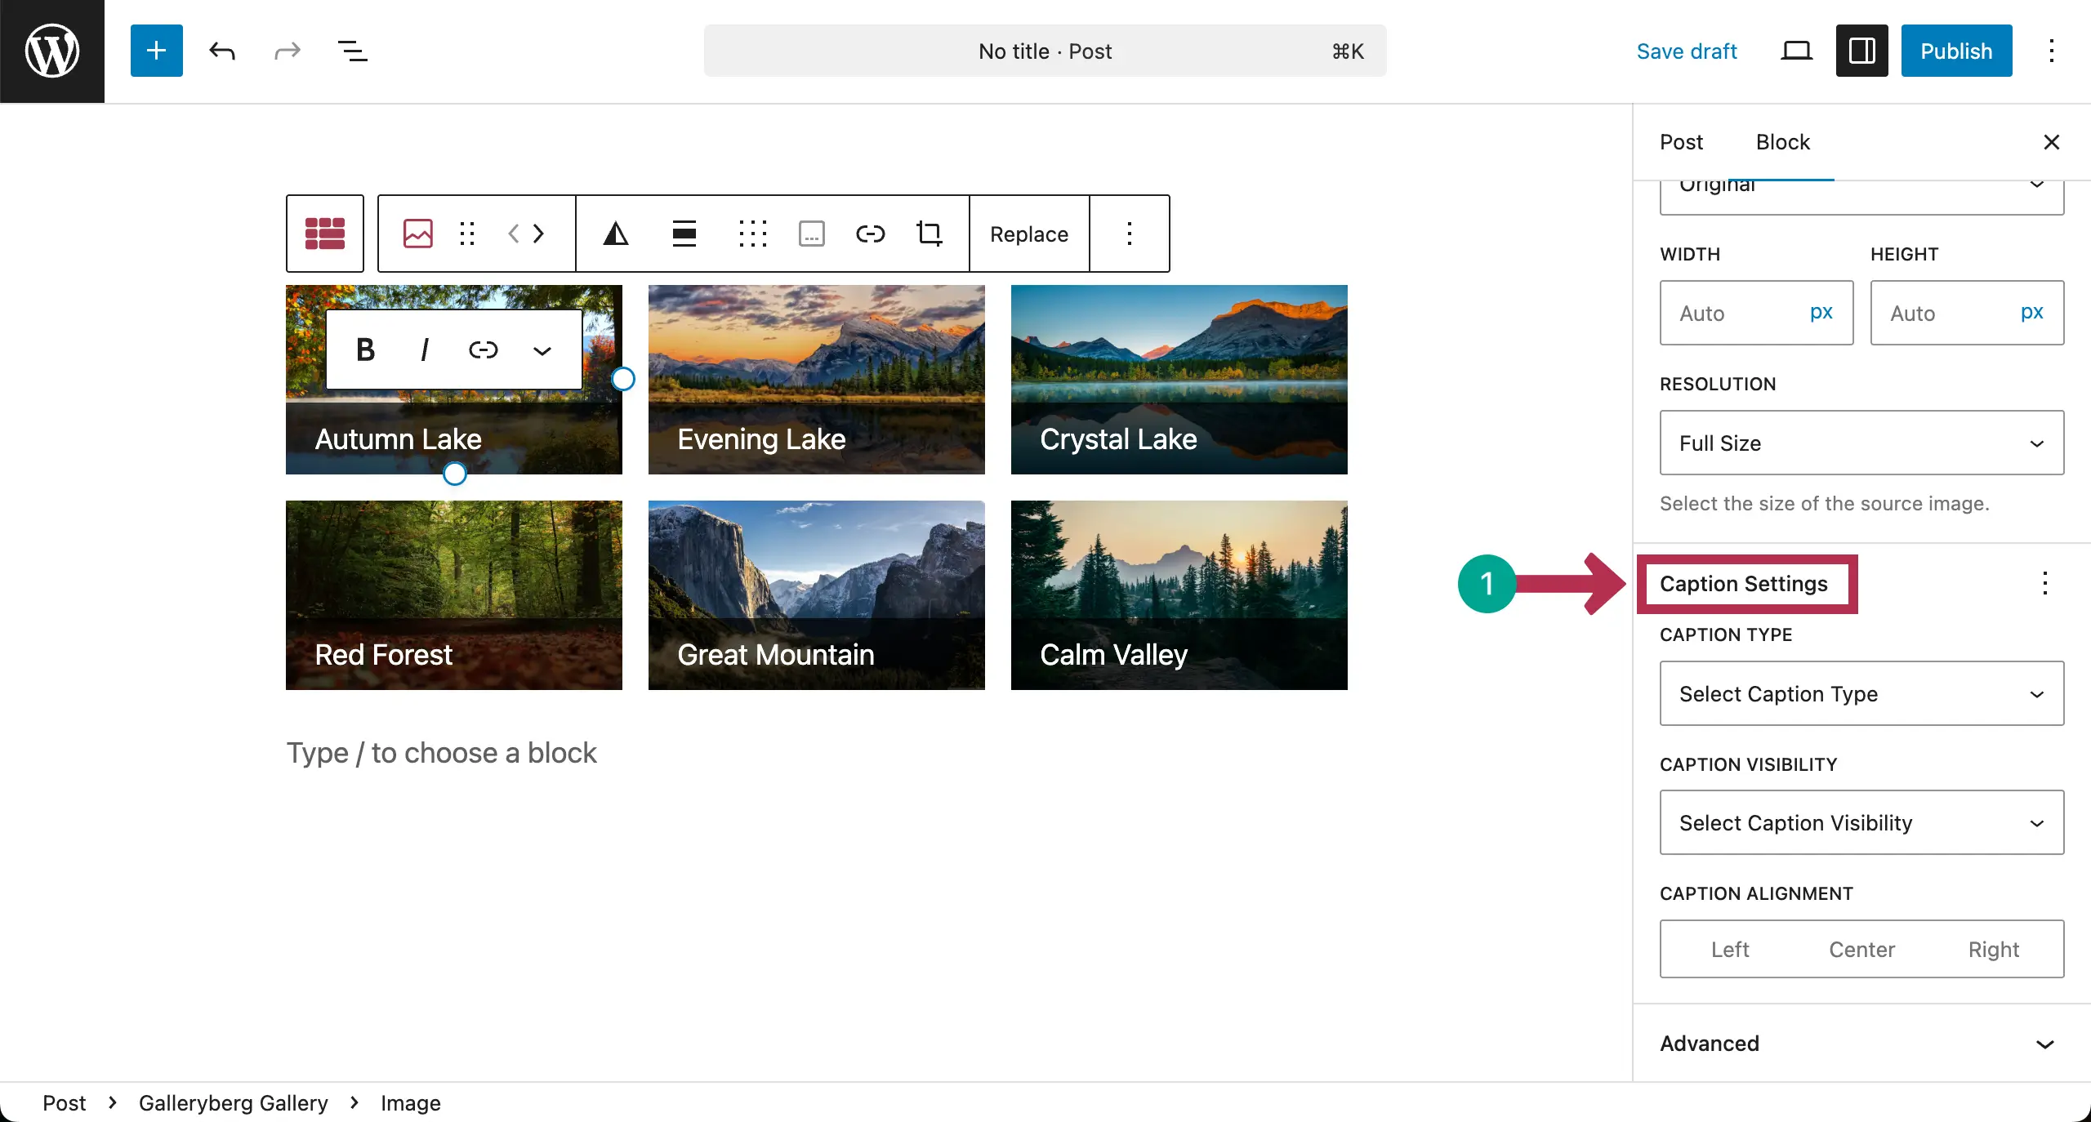Switch to the Post tab in the sidebar
The width and height of the screenshot is (2091, 1122).
tap(1680, 142)
